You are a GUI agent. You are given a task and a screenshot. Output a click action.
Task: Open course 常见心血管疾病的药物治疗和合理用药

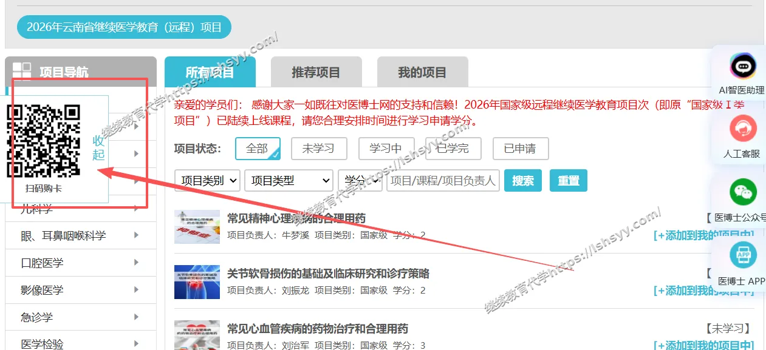click(318, 329)
